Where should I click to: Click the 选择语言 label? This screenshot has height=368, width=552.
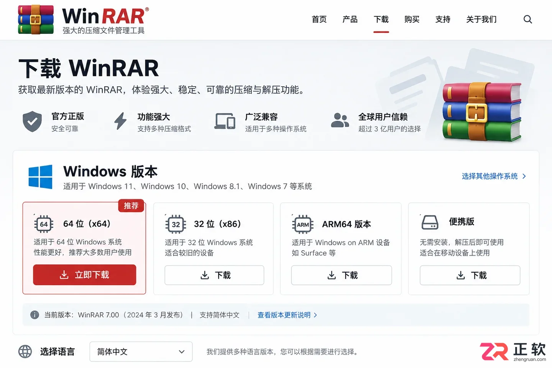58,352
